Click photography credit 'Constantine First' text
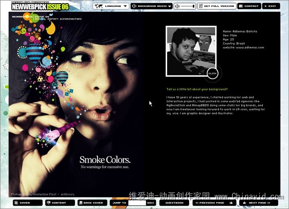Screen dimensions: 289x209 click(44, 194)
